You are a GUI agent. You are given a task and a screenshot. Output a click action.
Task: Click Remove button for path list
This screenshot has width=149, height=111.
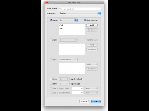pos(92,50)
